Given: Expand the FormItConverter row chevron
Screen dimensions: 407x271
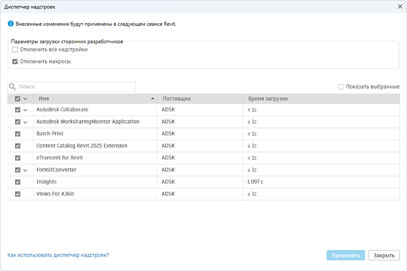Looking at the screenshot, I should (x=25, y=171).
